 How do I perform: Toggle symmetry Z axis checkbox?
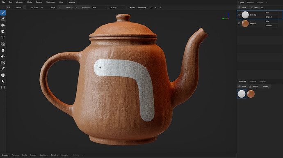(x=158, y=7)
